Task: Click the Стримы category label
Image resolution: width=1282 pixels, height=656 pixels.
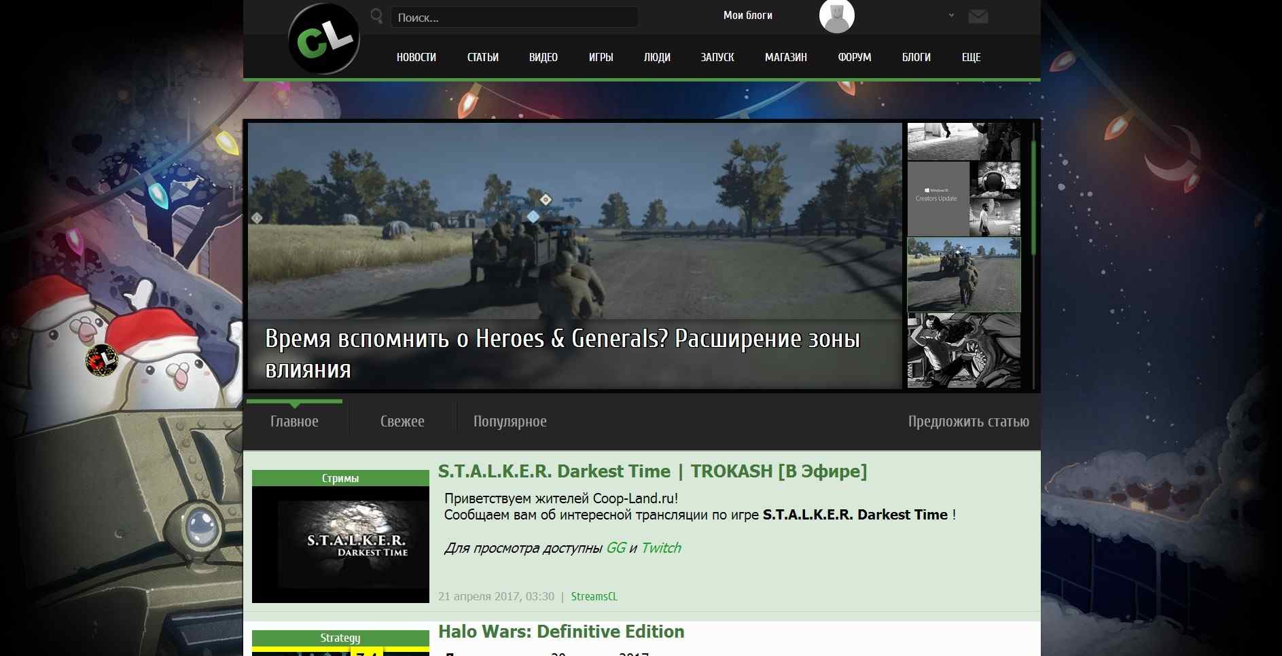Action: (x=340, y=478)
